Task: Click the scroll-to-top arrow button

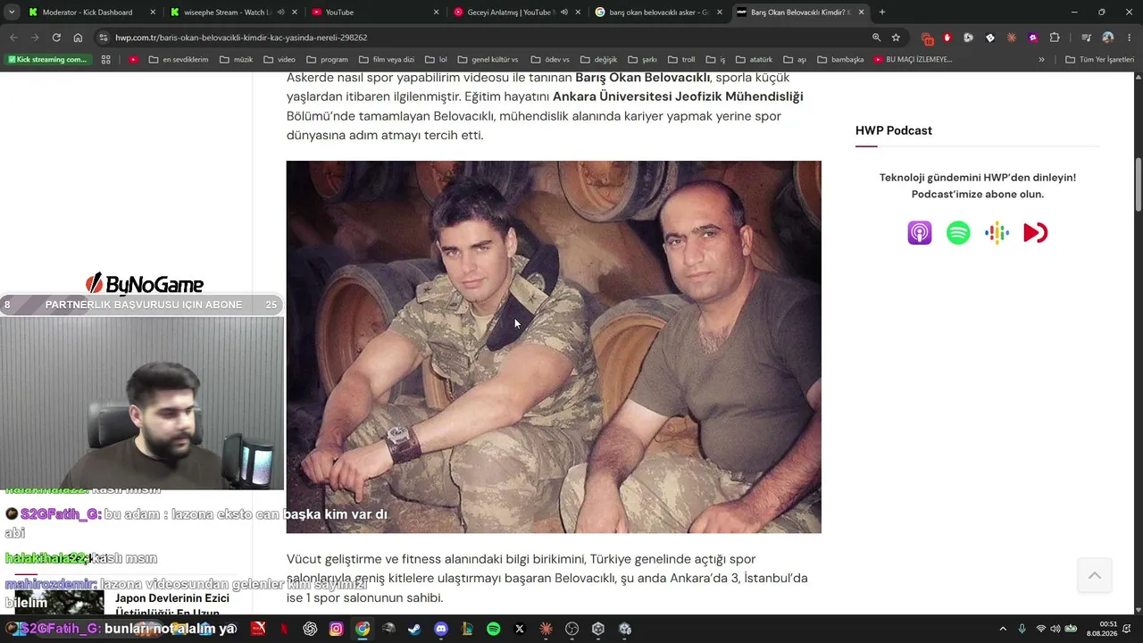Action: point(1094,575)
